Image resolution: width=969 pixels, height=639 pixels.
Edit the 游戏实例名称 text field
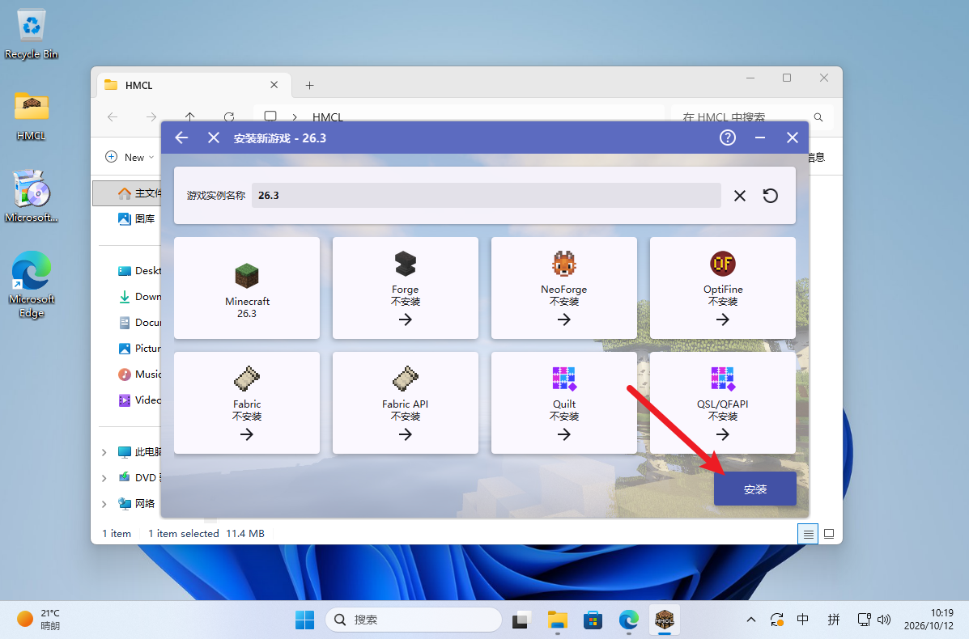pos(486,195)
